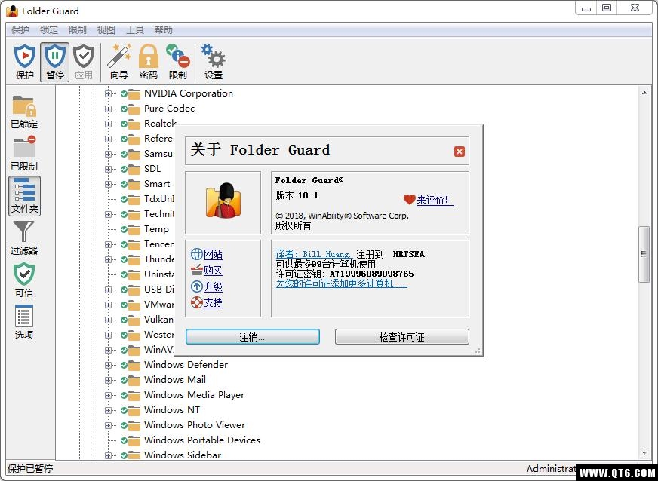
Task: Toggle green check on Windows Sidebar
Action: pyautogui.click(x=124, y=455)
